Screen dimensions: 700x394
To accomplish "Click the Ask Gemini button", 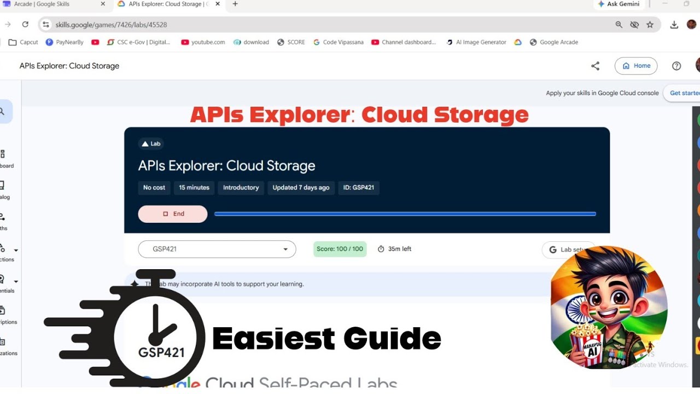I will pos(619,4).
